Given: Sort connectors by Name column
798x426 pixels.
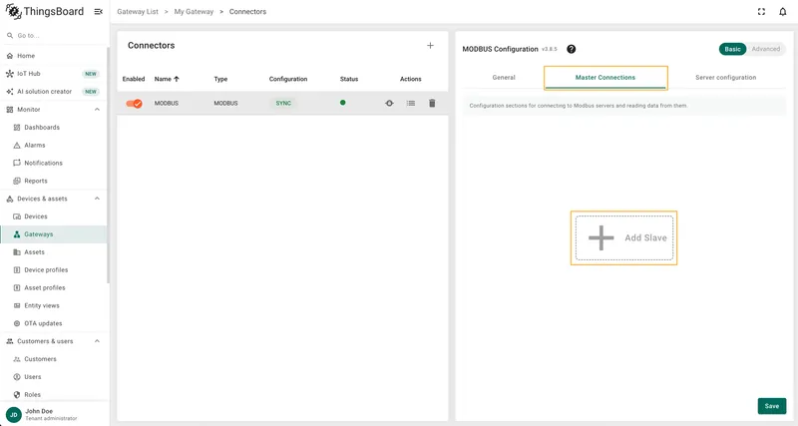Looking at the screenshot, I should point(167,79).
